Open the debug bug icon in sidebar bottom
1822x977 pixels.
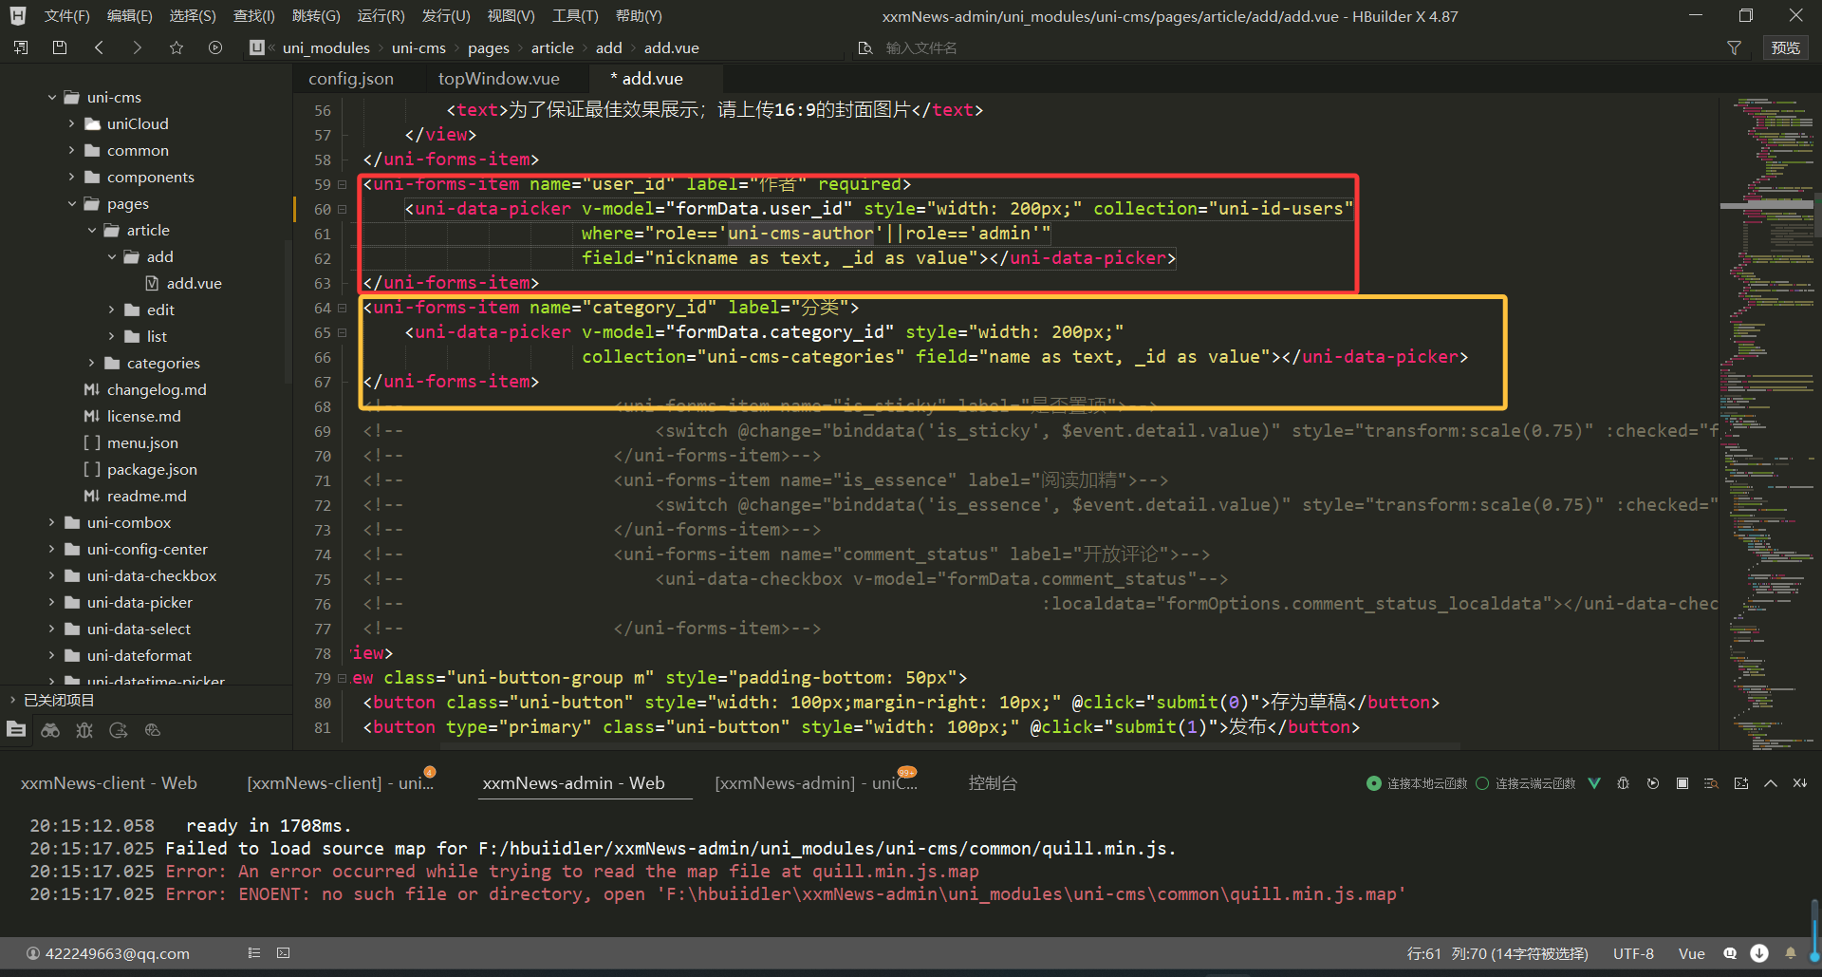coord(84,730)
